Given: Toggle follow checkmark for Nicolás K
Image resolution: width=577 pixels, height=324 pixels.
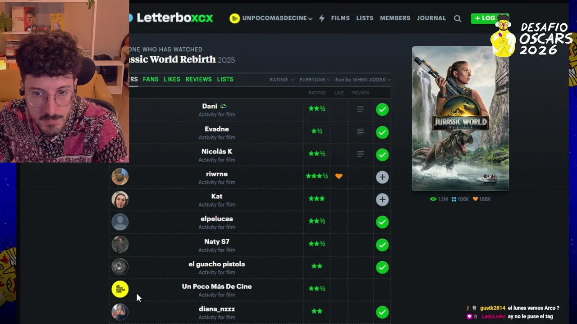Looking at the screenshot, I should tap(382, 154).
